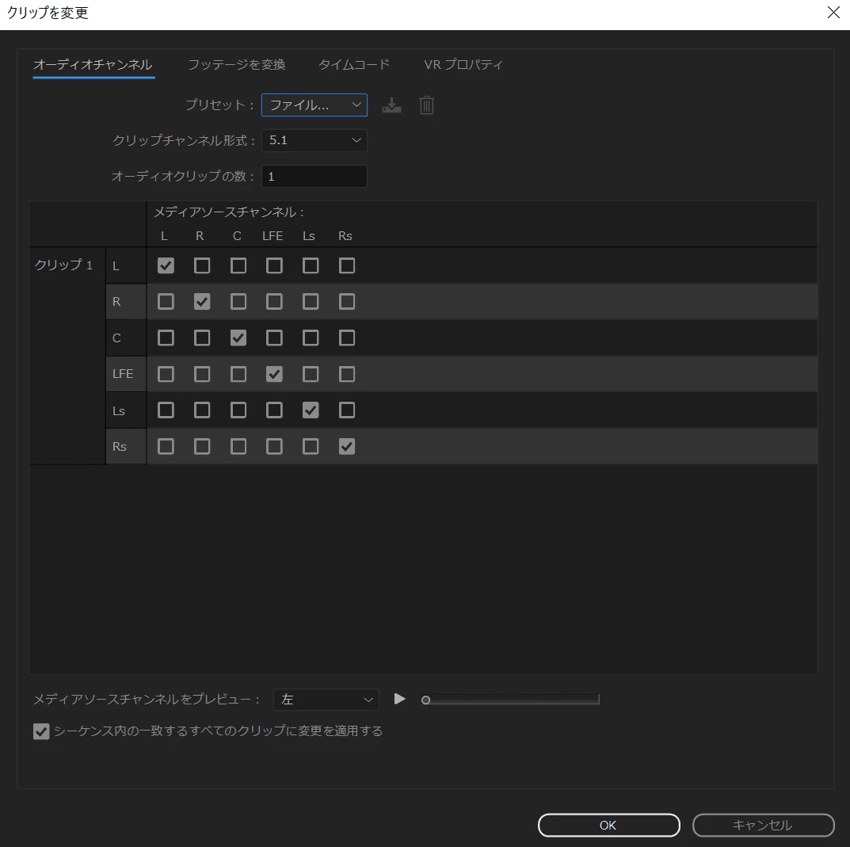Check the Rs row, C source checkbox
This screenshot has height=847, width=850.
238,446
